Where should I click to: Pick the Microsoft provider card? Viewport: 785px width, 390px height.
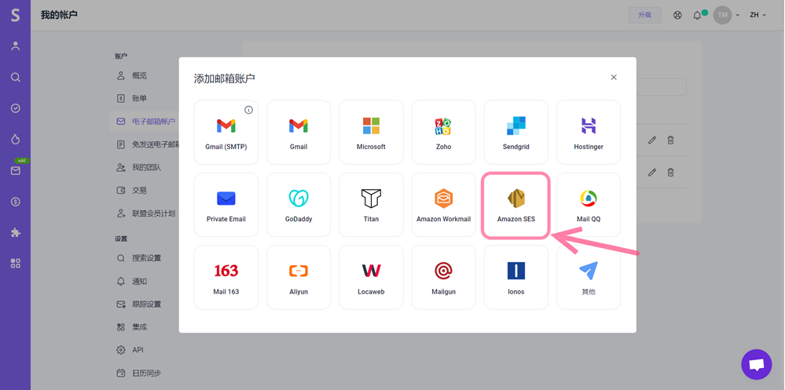[x=371, y=132]
